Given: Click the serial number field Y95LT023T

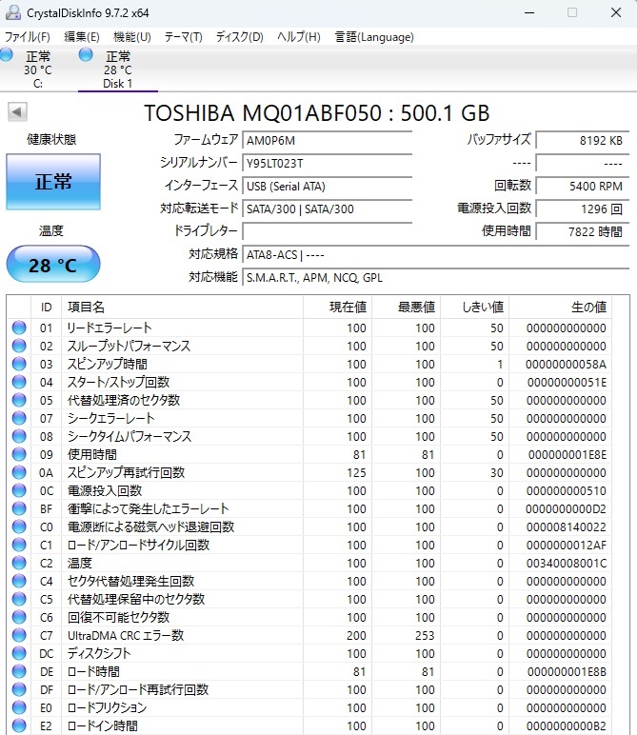Looking at the screenshot, I should point(328,163).
